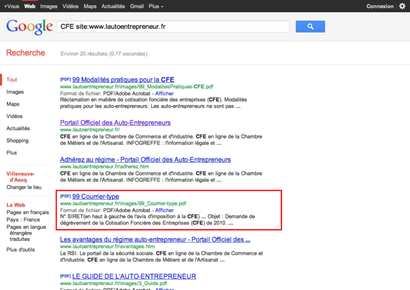Select the Tout filter in sidebar
The height and width of the screenshot is (290, 410).
(x=12, y=79)
